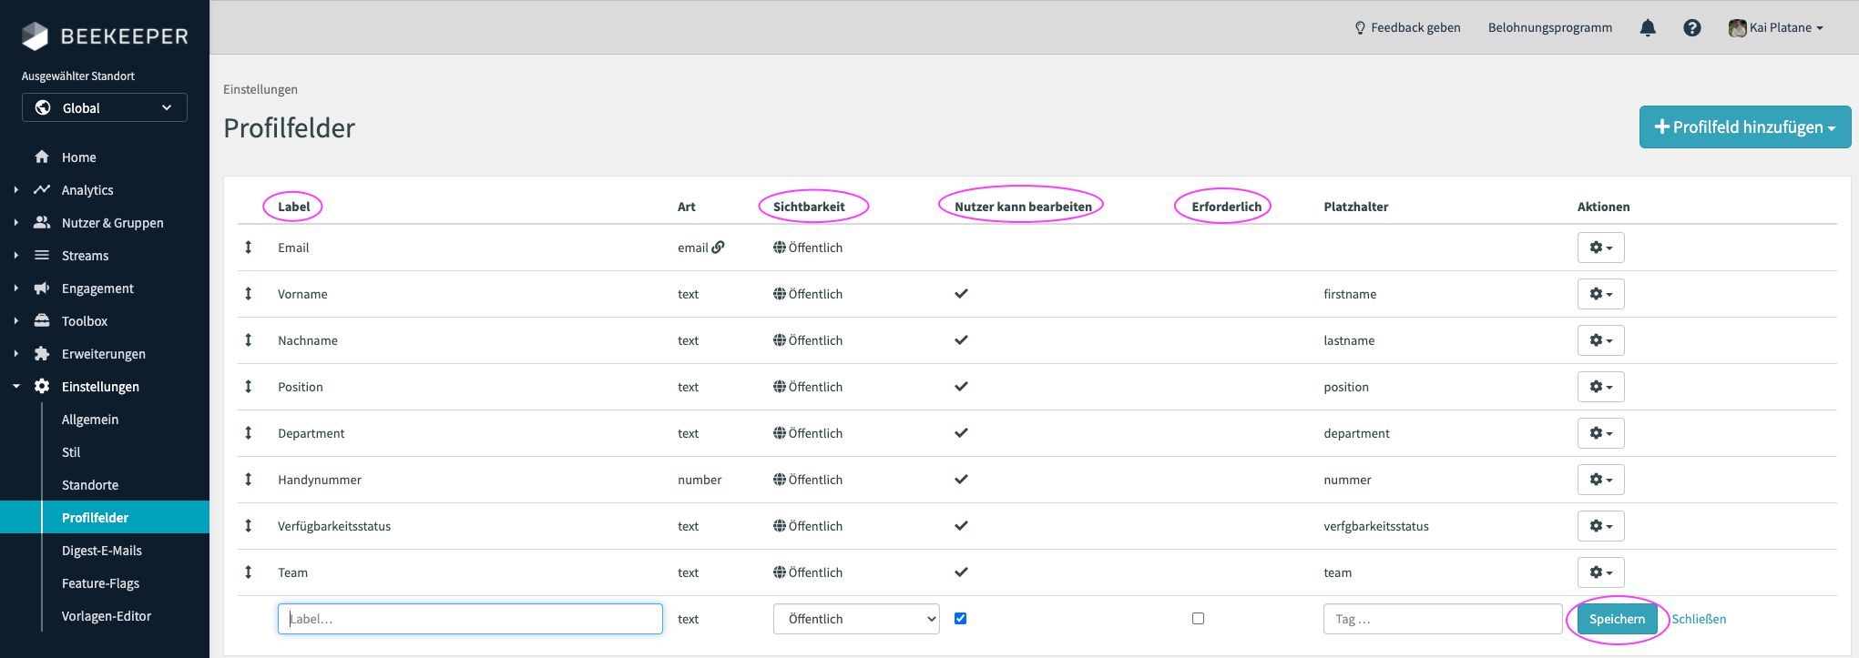Go to Feature-Flags in sidebar

pos(100,583)
